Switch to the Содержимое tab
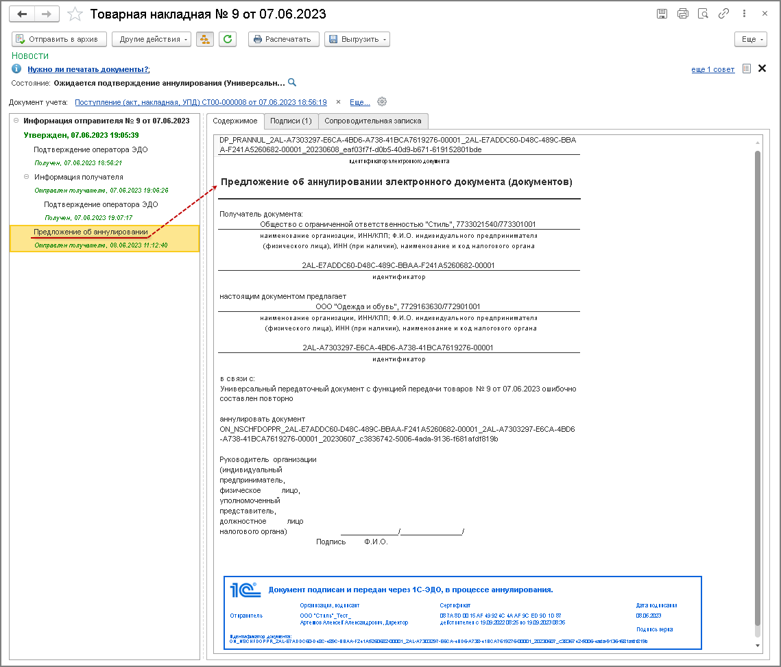 point(235,121)
